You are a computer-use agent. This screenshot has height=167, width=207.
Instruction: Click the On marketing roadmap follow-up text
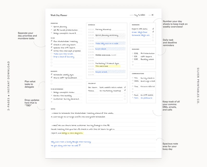click(110, 91)
